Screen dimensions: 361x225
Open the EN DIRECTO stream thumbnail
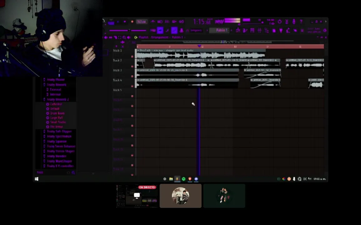[x=137, y=196]
